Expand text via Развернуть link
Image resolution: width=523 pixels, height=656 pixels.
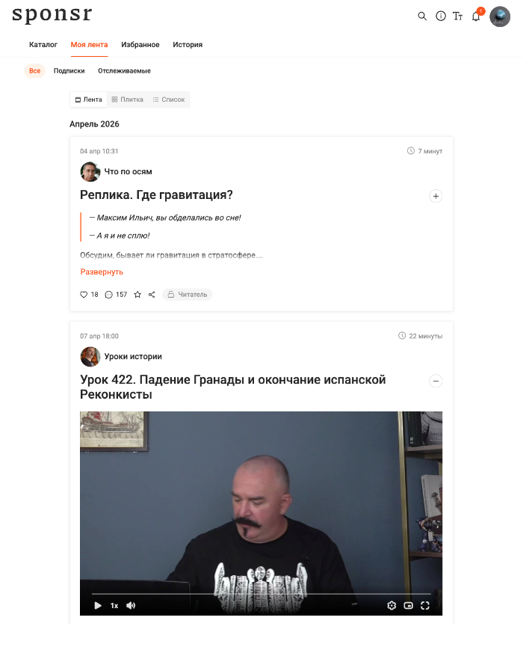point(102,272)
